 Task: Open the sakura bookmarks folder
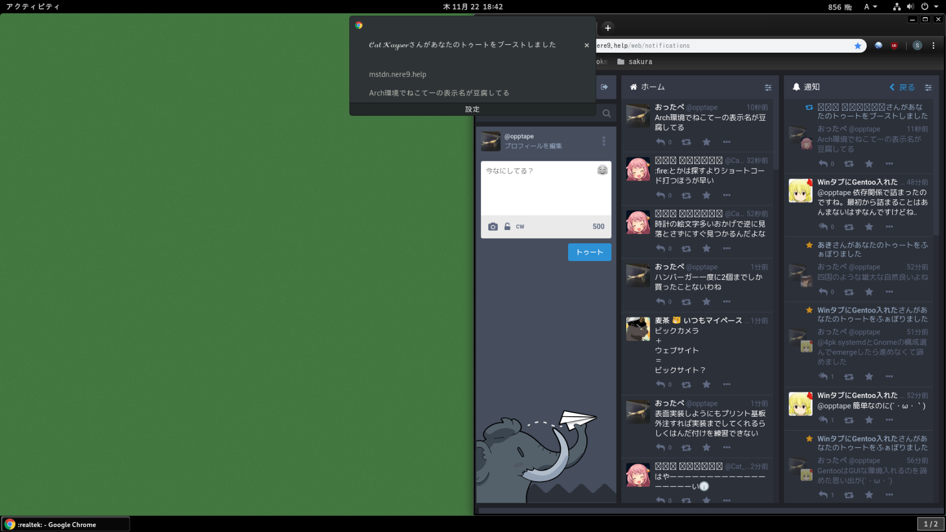tap(635, 62)
